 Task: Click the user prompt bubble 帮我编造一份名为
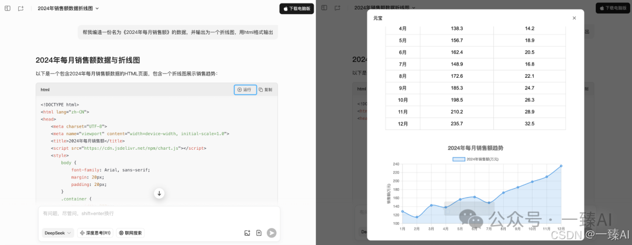(178, 32)
